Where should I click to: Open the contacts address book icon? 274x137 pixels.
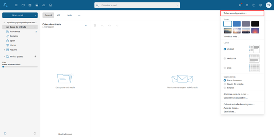[x=37, y=5]
